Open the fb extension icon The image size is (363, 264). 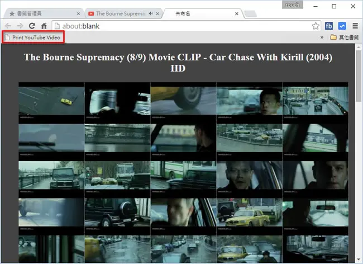[329, 26]
